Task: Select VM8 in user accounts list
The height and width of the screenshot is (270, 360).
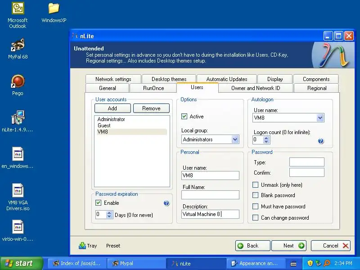Action: click(x=132, y=132)
